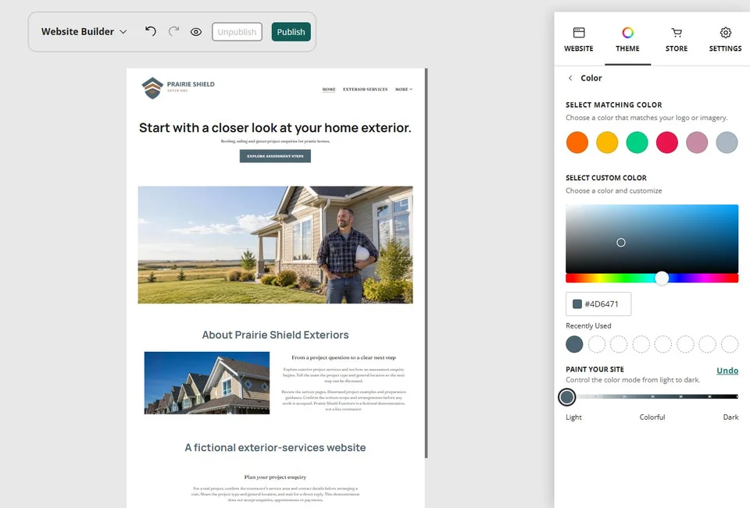Open the Website Builder dropdown
This screenshot has height=508, width=750.
click(84, 31)
